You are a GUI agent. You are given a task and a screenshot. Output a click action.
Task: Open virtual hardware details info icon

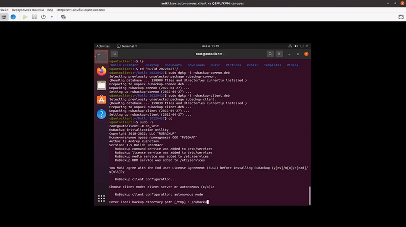pyautogui.click(x=13, y=17)
